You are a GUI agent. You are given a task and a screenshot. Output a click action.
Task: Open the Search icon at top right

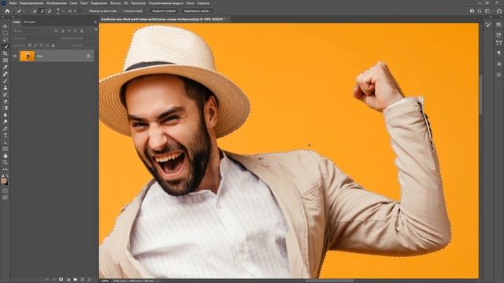[x=480, y=11]
